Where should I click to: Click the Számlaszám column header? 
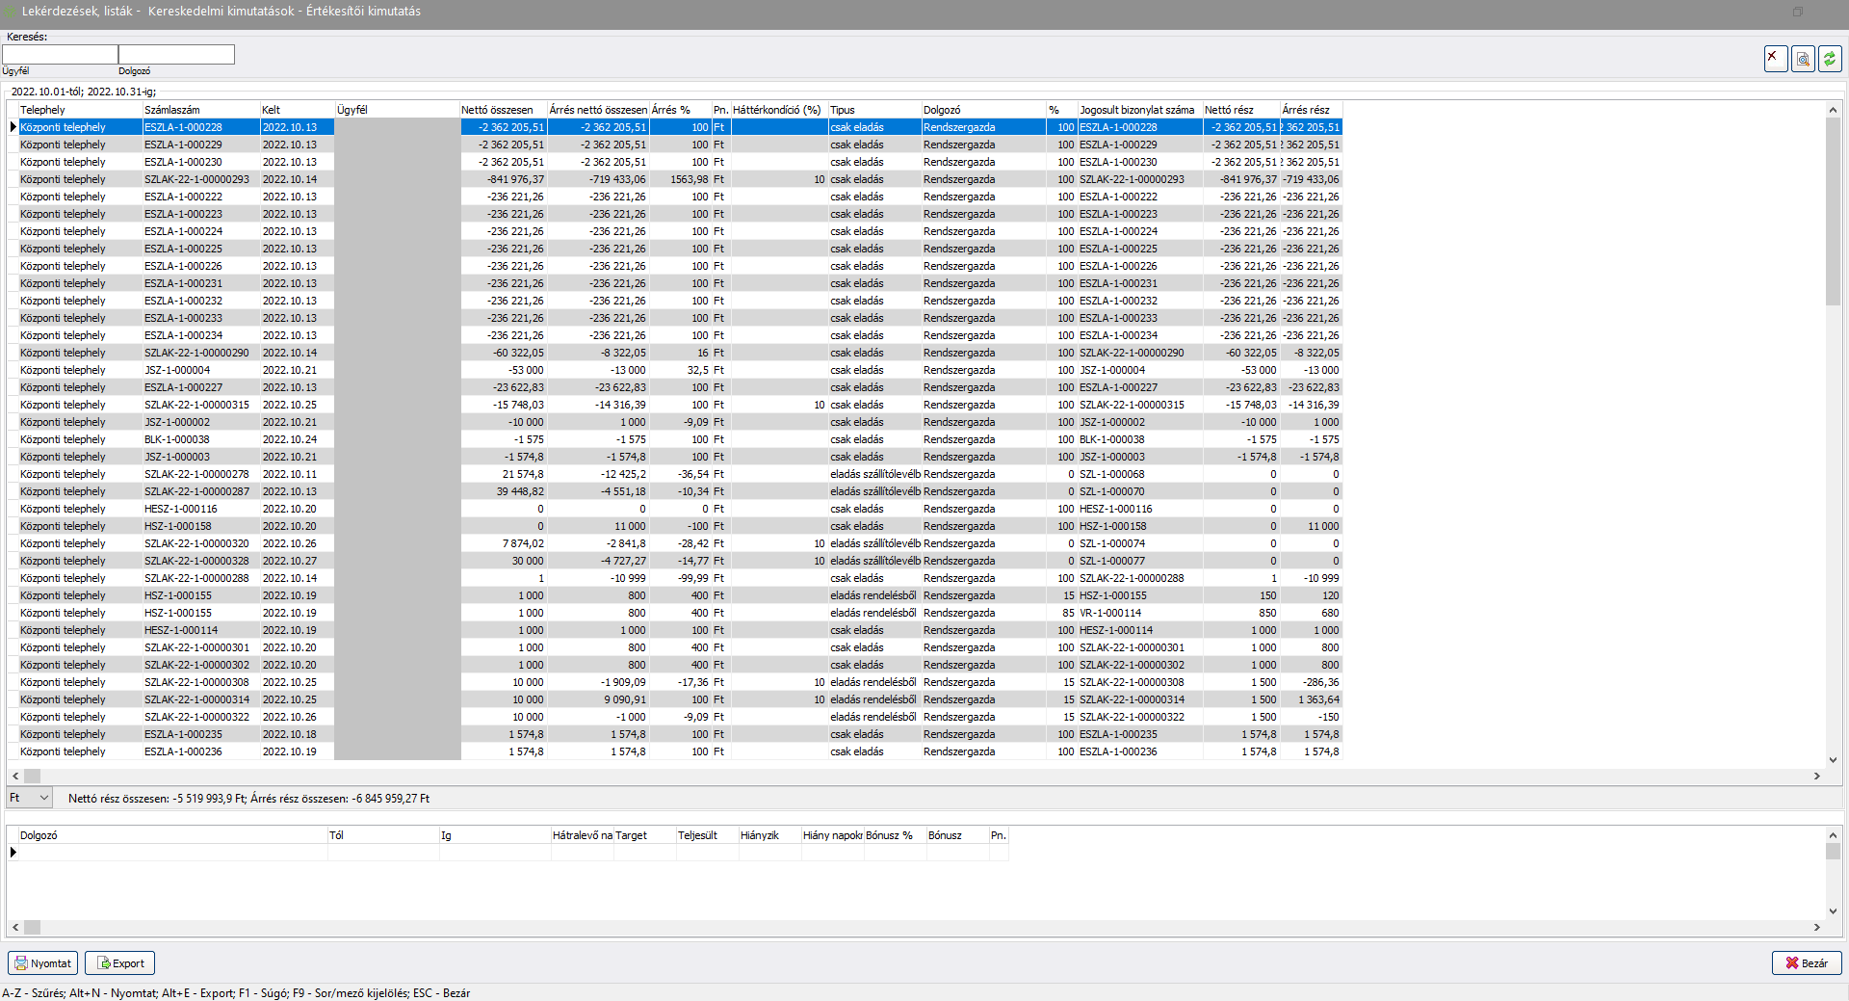click(x=200, y=110)
